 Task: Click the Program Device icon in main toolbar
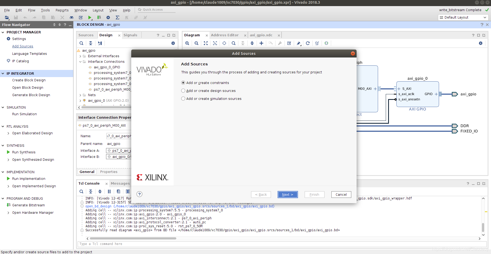99,17
